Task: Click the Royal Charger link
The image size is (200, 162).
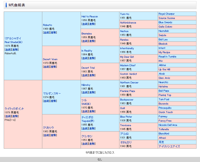Action: (166, 14)
